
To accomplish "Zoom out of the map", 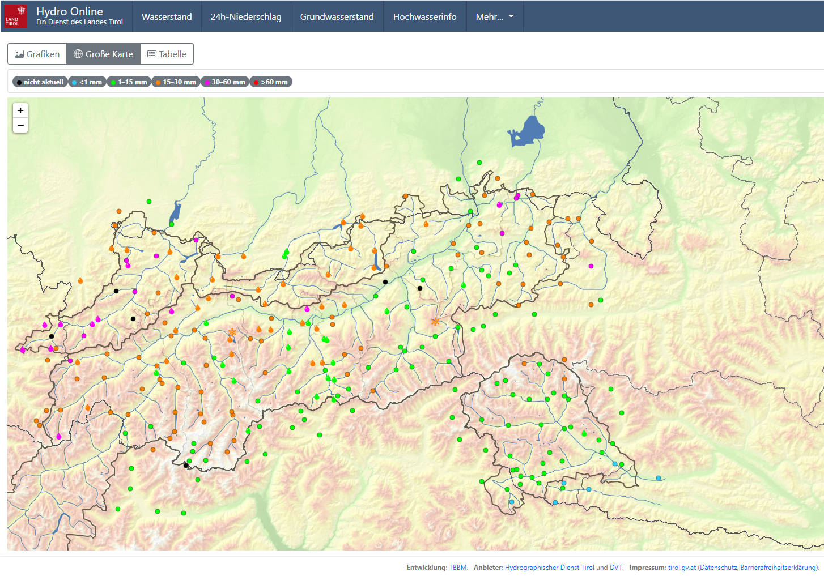I will coord(20,125).
